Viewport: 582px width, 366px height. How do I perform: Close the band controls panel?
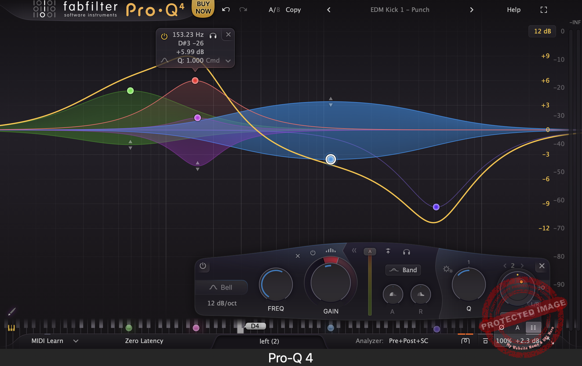pyautogui.click(x=542, y=266)
